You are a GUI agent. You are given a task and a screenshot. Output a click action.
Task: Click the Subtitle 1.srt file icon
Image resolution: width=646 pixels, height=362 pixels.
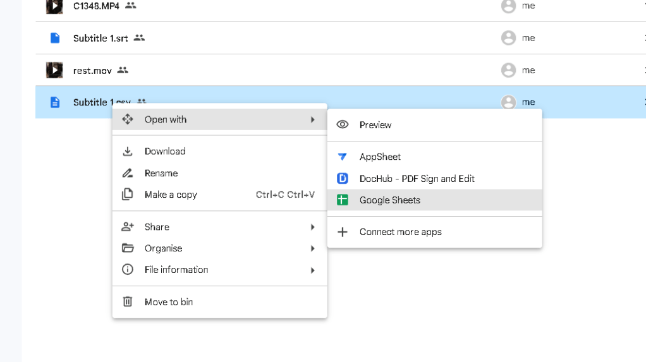[x=55, y=38]
